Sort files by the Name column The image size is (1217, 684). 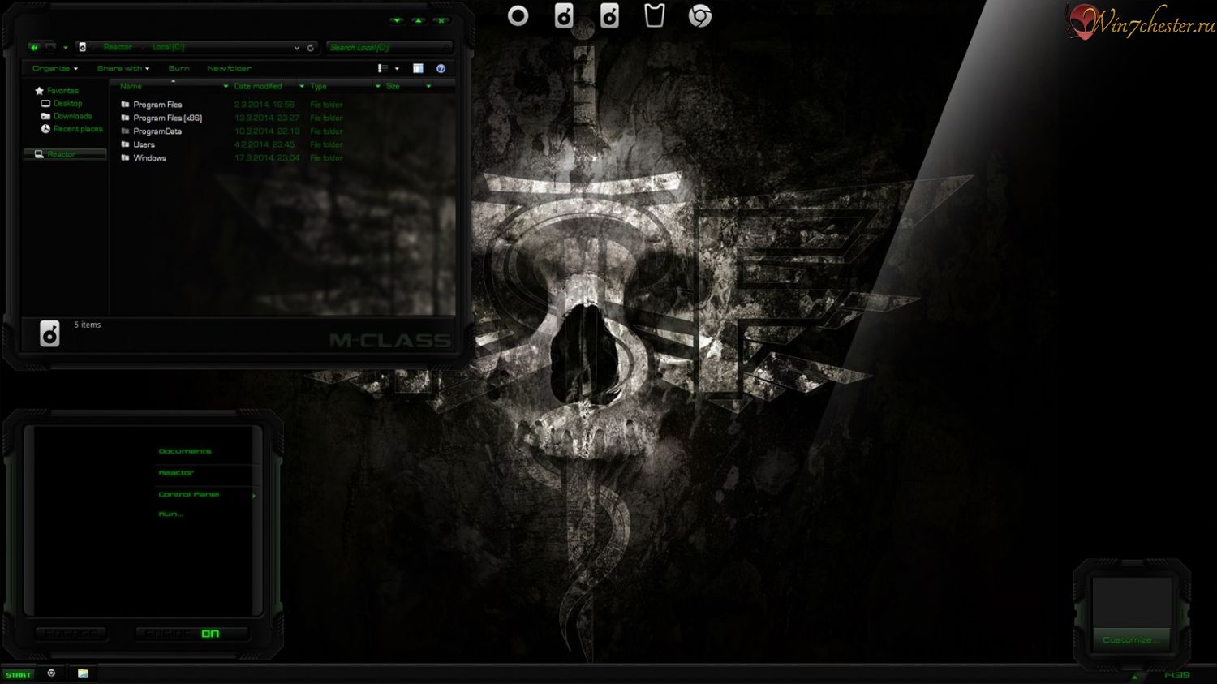click(x=131, y=86)
